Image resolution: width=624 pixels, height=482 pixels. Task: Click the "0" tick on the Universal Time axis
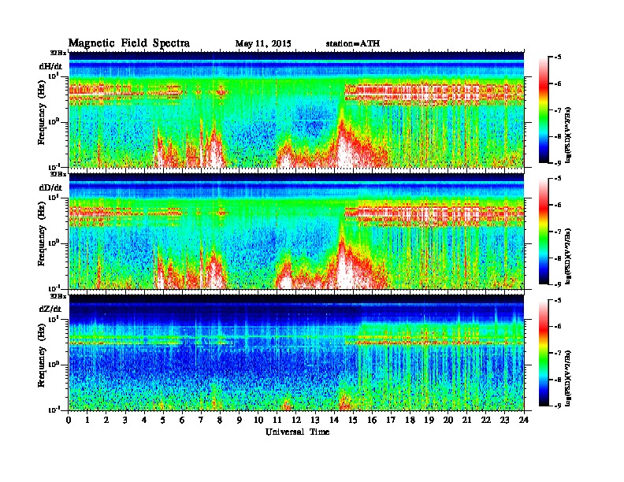69,421
